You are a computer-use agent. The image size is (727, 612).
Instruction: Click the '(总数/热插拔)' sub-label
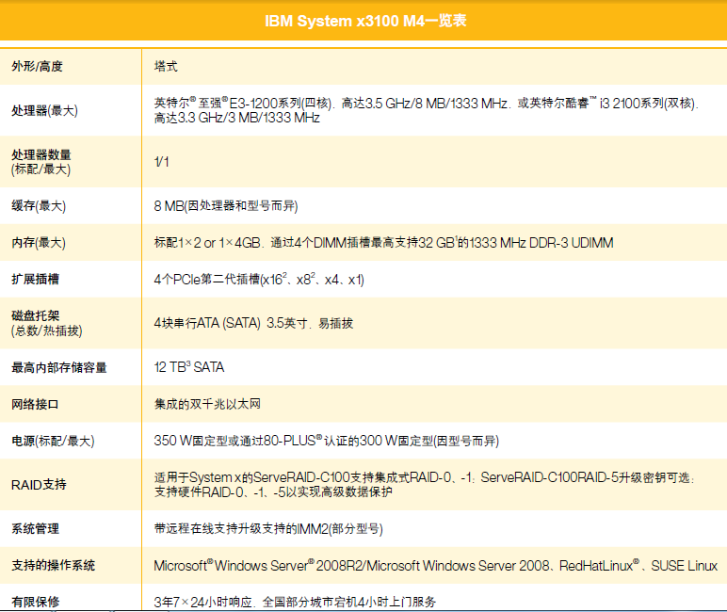click(x=47, y=330)
